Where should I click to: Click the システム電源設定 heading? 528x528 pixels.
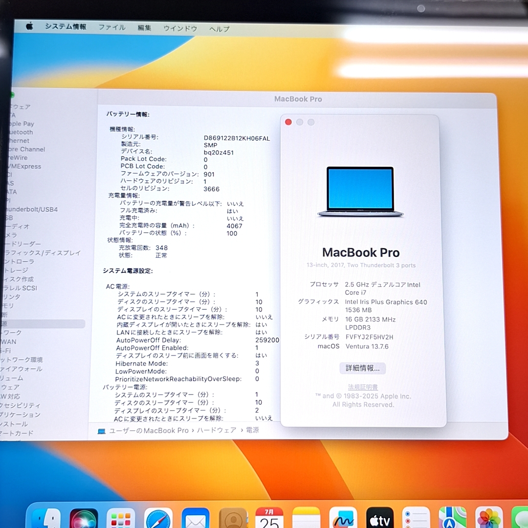[x=128, y=271]
